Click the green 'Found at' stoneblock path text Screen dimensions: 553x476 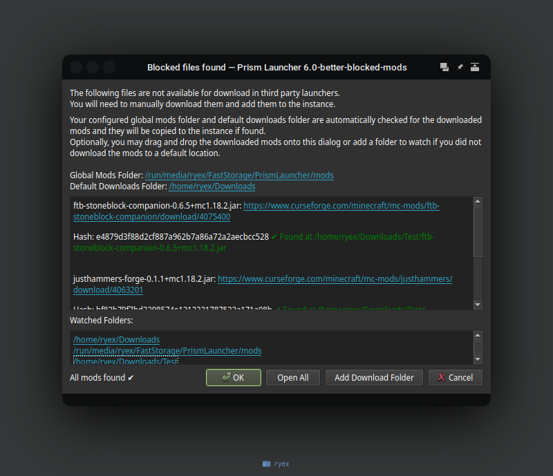point(254,242)
